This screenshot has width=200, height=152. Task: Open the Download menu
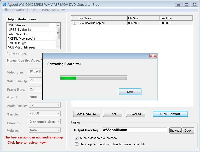pos(20,10)
